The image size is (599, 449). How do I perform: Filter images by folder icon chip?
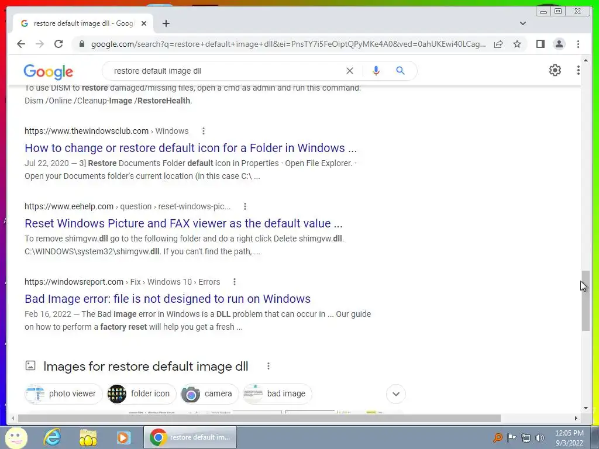[x=142, y=393]
